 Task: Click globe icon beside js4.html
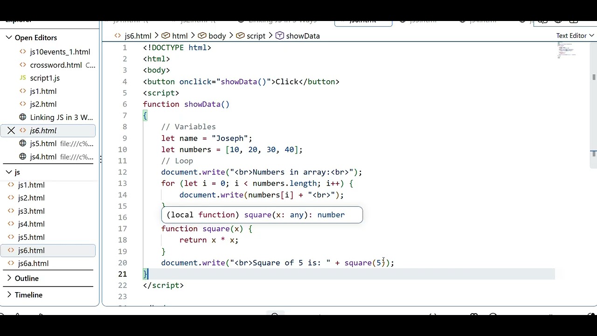click(x=23, y=156)
